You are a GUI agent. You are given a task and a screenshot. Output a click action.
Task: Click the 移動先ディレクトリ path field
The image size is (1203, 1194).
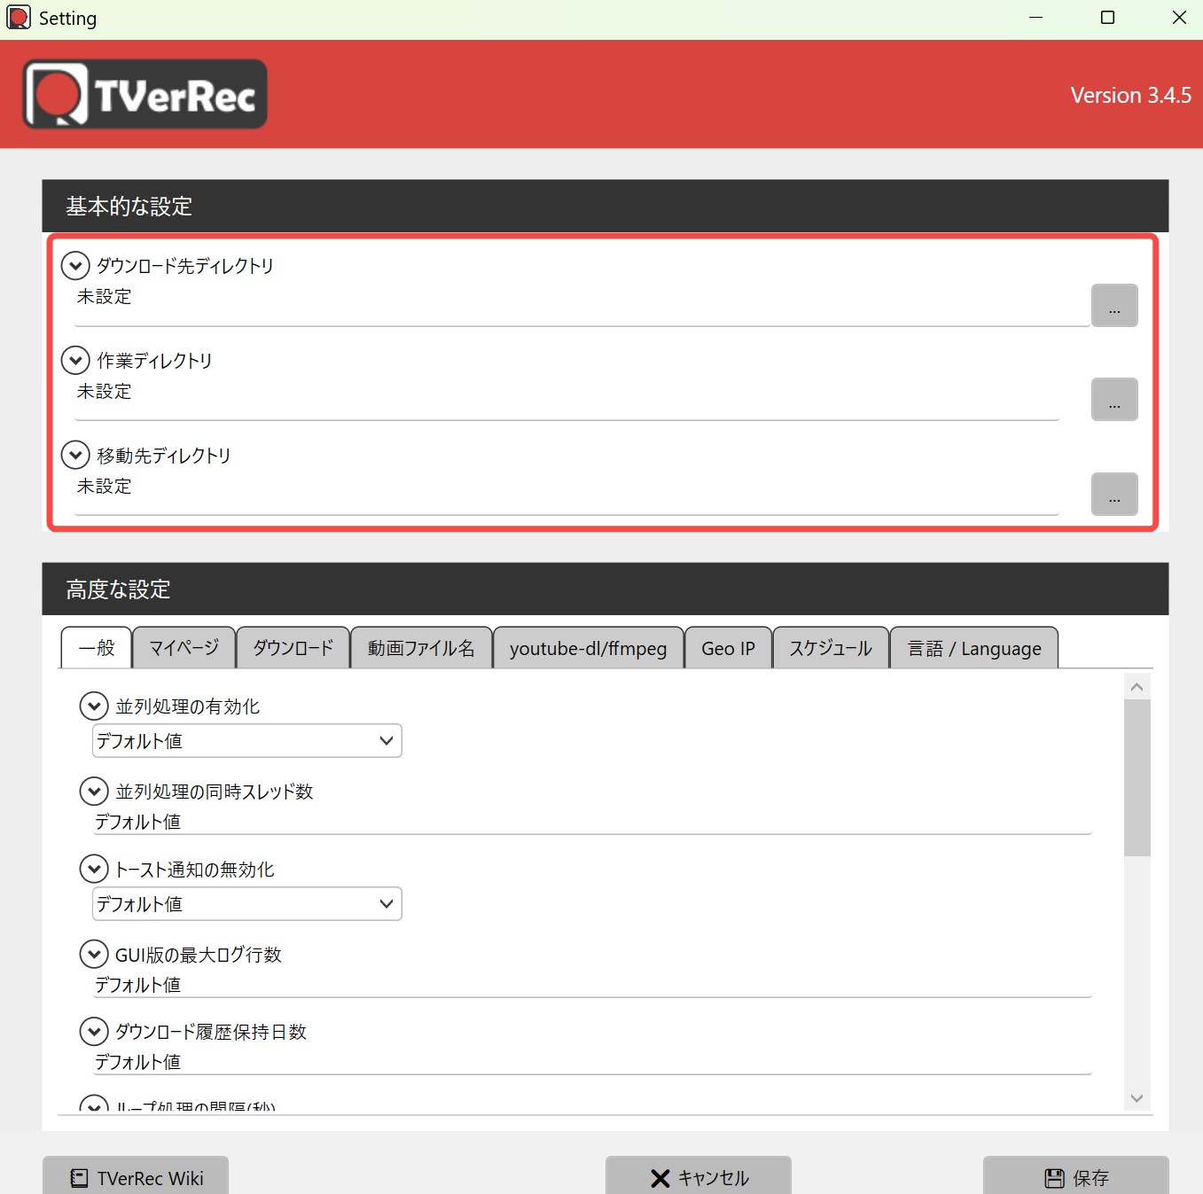(567, 495)
